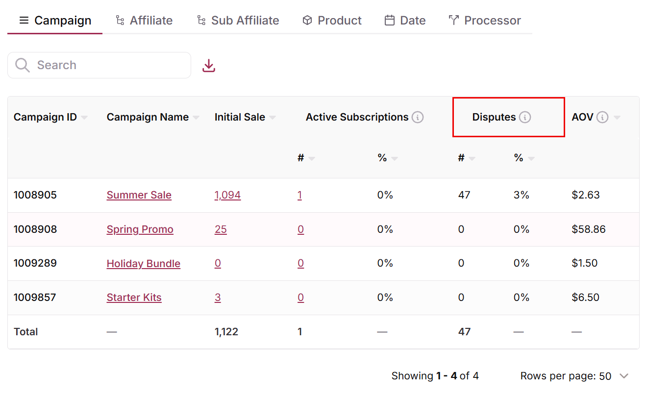View Starter Kits' 3 initial sales

pos(218,298)
